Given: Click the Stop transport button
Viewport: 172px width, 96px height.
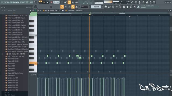Looking at the screenshot, I should coord(48,2).
